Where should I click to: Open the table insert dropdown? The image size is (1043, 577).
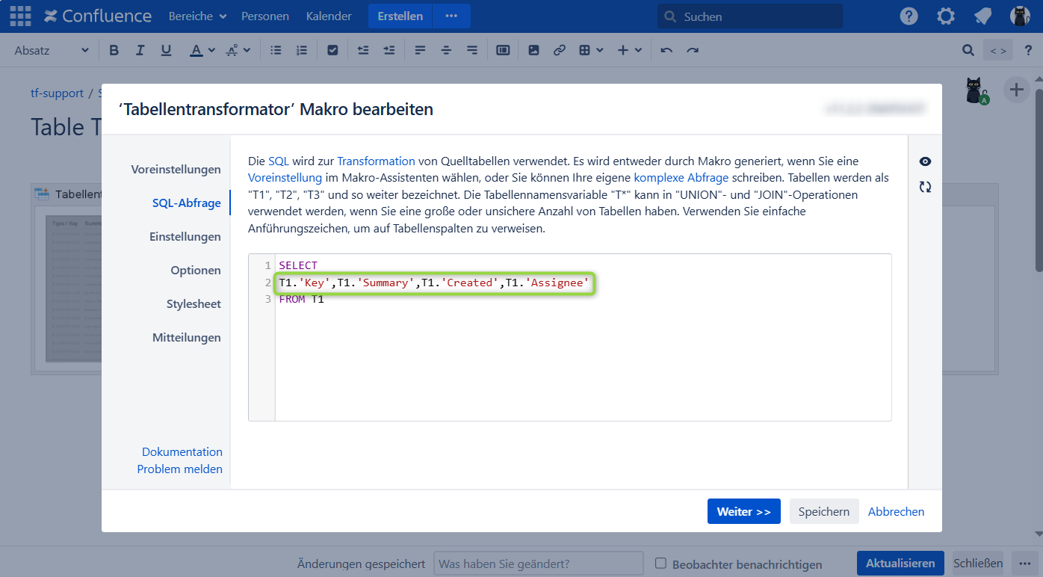click(x=591, y=50)
